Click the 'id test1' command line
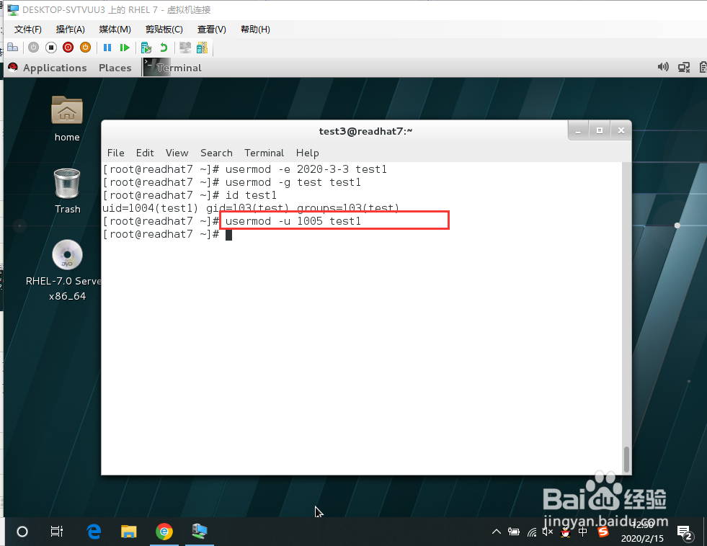The image size is (707, 546). pos(251,195)
